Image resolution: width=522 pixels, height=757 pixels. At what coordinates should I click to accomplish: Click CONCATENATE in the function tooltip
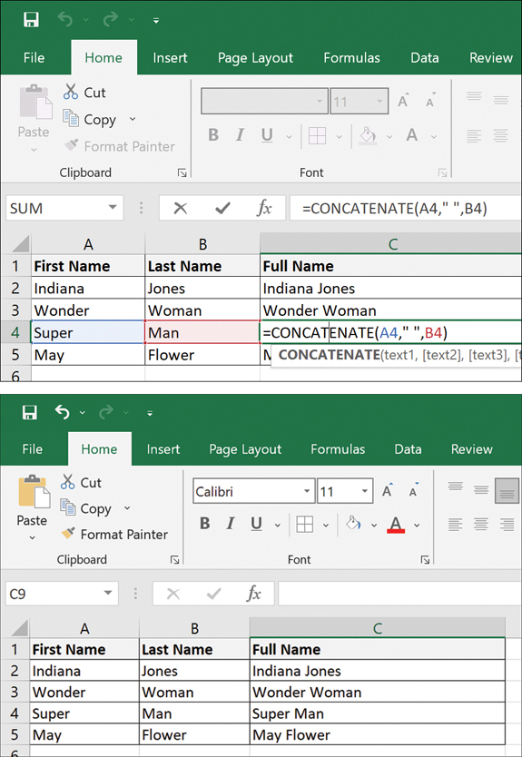[329, 355]
